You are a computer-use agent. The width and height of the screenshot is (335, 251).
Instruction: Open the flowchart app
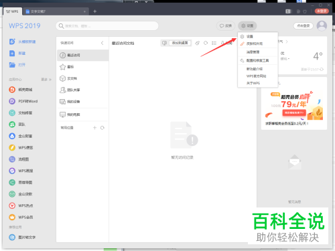click(19, 159)
